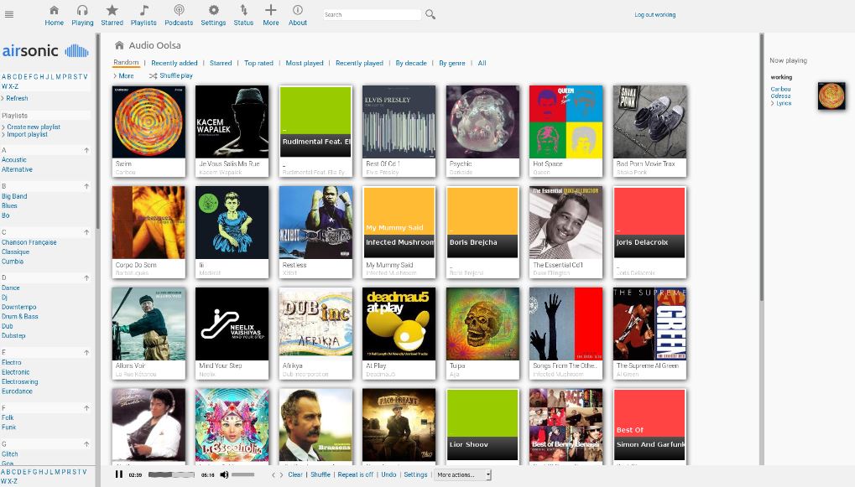Expand Import playlist
855x487 pixels.
(25, 134)
